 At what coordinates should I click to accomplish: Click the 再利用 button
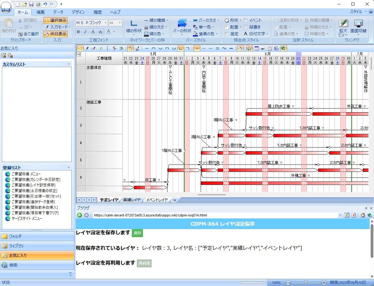pos(144,263)
